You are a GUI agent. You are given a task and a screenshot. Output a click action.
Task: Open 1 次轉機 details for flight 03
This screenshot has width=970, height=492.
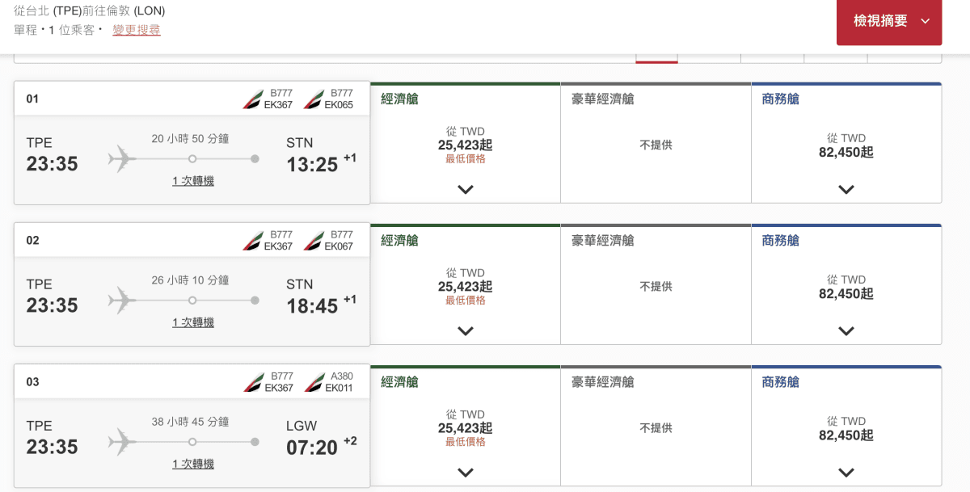click(193, 464)
